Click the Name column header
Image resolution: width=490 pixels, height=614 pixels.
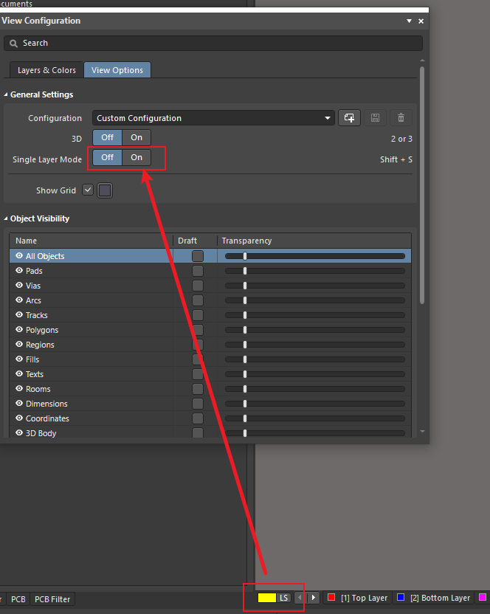coord(91,241)
